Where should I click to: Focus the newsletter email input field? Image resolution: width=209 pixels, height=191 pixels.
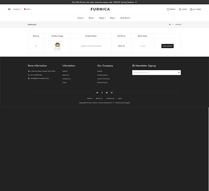[154, 73]
